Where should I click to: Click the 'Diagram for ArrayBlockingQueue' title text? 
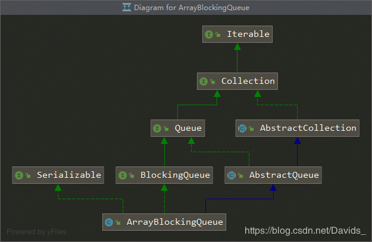click(192, 8)
